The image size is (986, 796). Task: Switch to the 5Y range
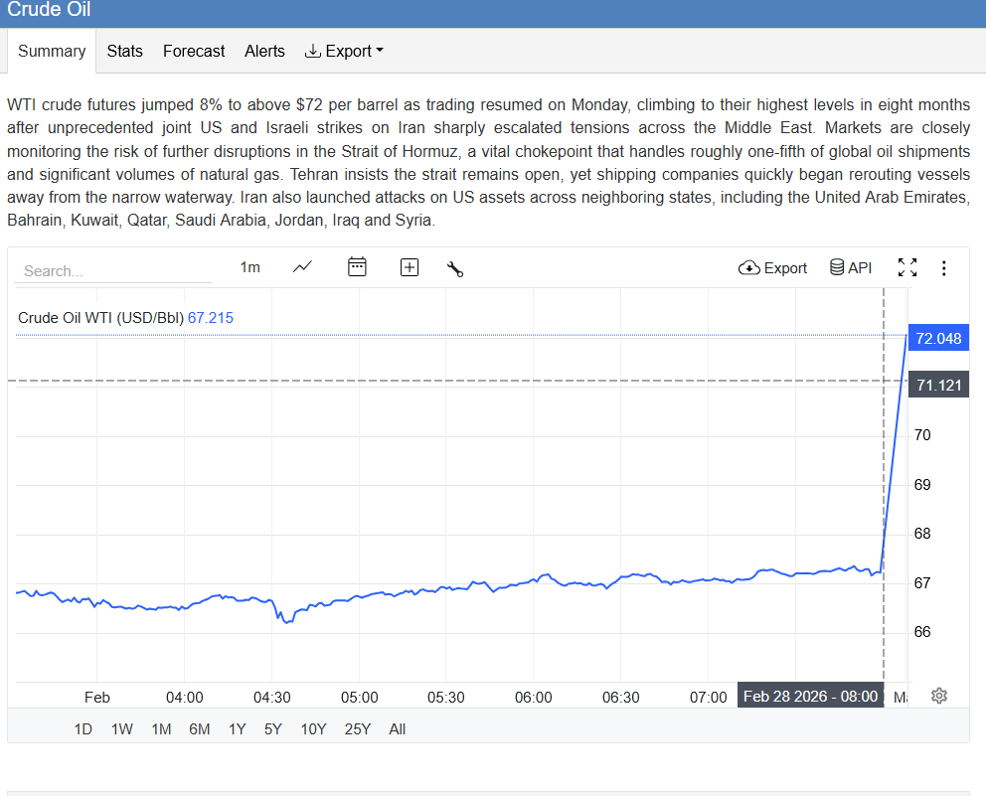point(273,729)
